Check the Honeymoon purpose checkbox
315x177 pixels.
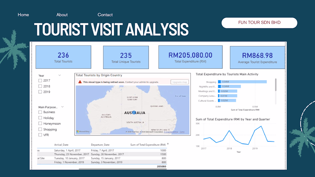click(40, 124)
